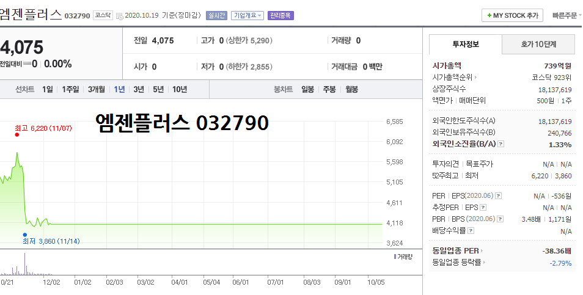Open help icon next to 외국인소진율(B/A)
583x295 pixels.
501,144
